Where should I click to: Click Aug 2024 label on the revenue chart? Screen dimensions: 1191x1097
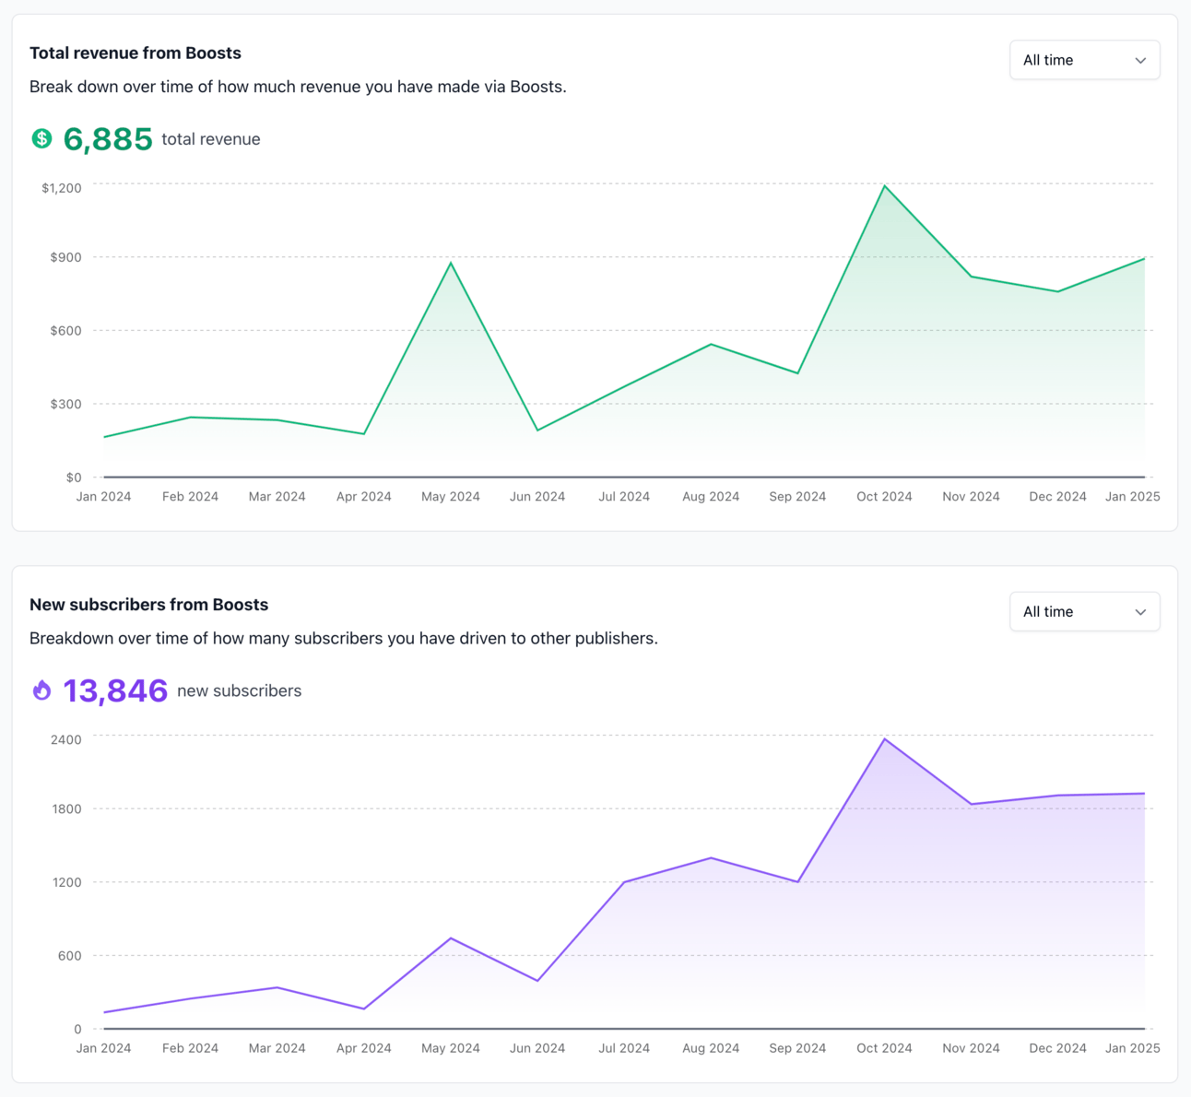click(711, 496)
